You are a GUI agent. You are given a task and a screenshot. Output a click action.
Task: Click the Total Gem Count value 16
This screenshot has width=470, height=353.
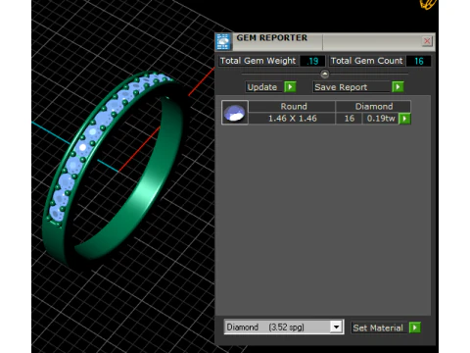pyautogui.click(x=419, y=61)
